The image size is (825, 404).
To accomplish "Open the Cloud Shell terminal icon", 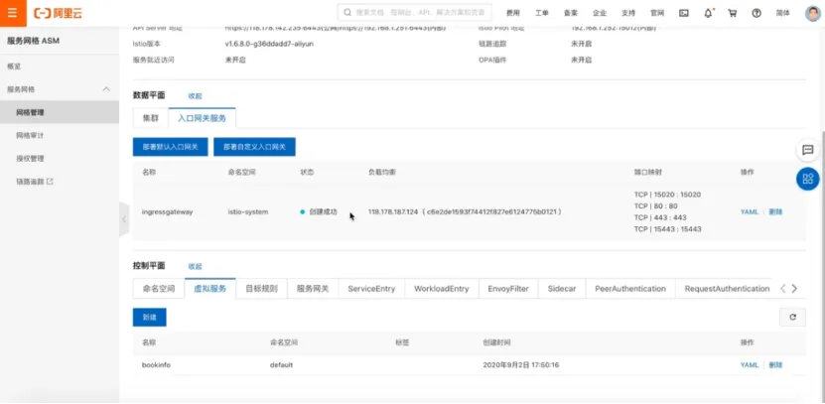I will [x=684, y=13].
